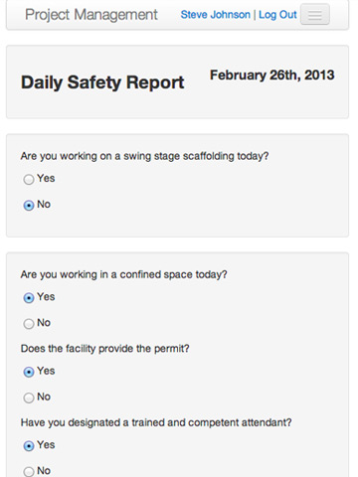Select No for facility provides the permit
Screen dimensions: 358x477
(x=29, y=397)
